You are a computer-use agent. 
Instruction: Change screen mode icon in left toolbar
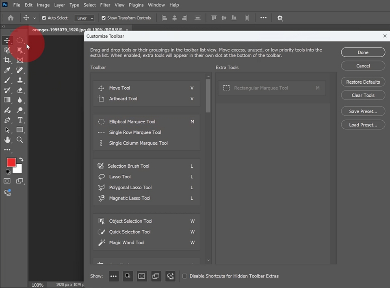pyautogui.click(x=19, y=181)
